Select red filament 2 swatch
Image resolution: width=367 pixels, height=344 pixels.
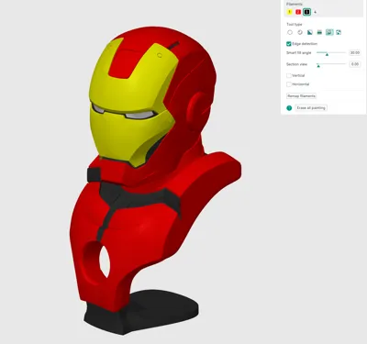pos(298,12)
